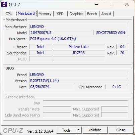Image resolution: width=135 pixels, height=135 pixels.
Task: Close window with the X icon
Action: coord(127,4)
